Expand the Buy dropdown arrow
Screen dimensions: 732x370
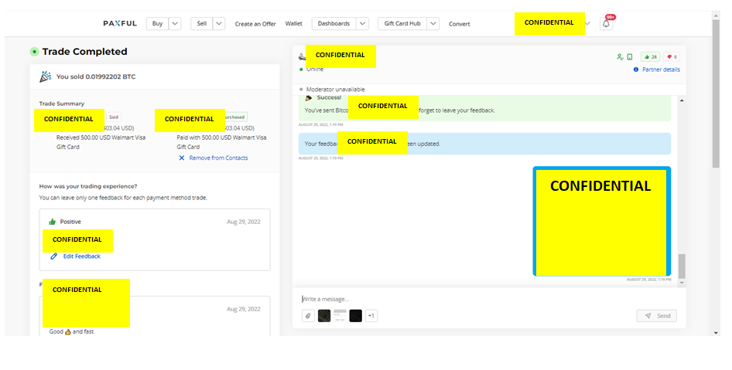[175, 24]
